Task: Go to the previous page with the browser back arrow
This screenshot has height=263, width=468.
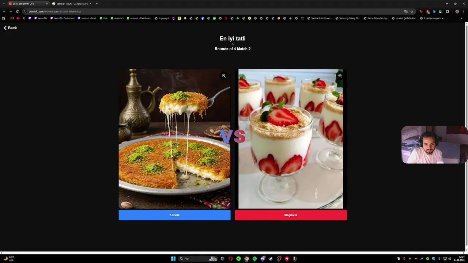Action: (x=4, y=11)
